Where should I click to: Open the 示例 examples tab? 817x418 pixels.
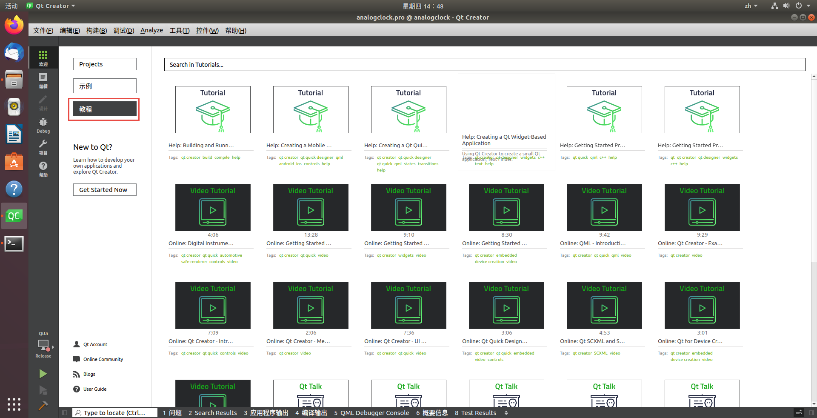coord(105,86)
